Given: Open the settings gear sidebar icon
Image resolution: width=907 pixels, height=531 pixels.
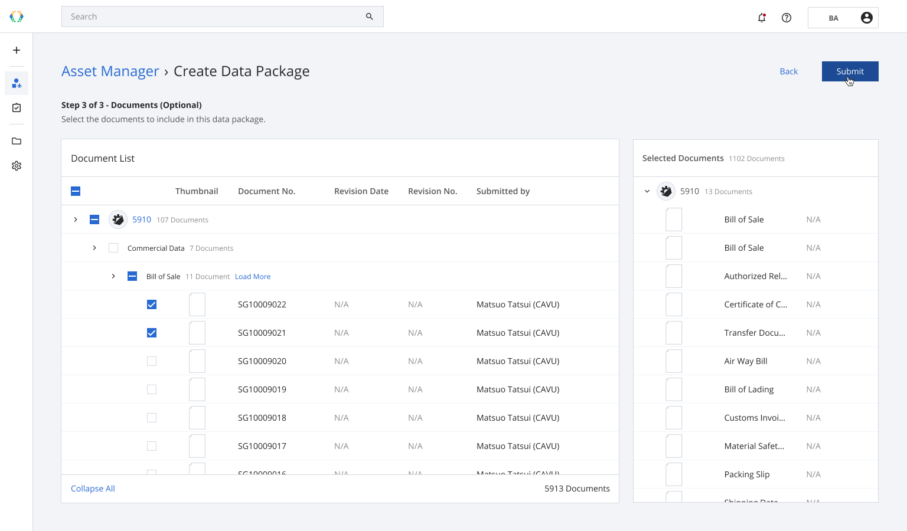Looking at the screenshot, I should [17, 166].
